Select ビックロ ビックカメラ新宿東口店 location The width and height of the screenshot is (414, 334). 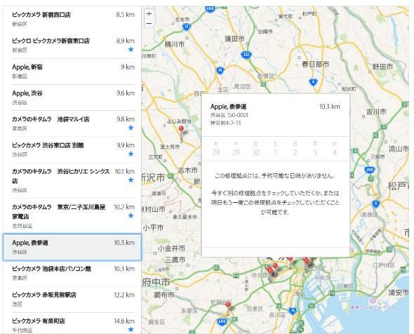[x=73, y=46]
